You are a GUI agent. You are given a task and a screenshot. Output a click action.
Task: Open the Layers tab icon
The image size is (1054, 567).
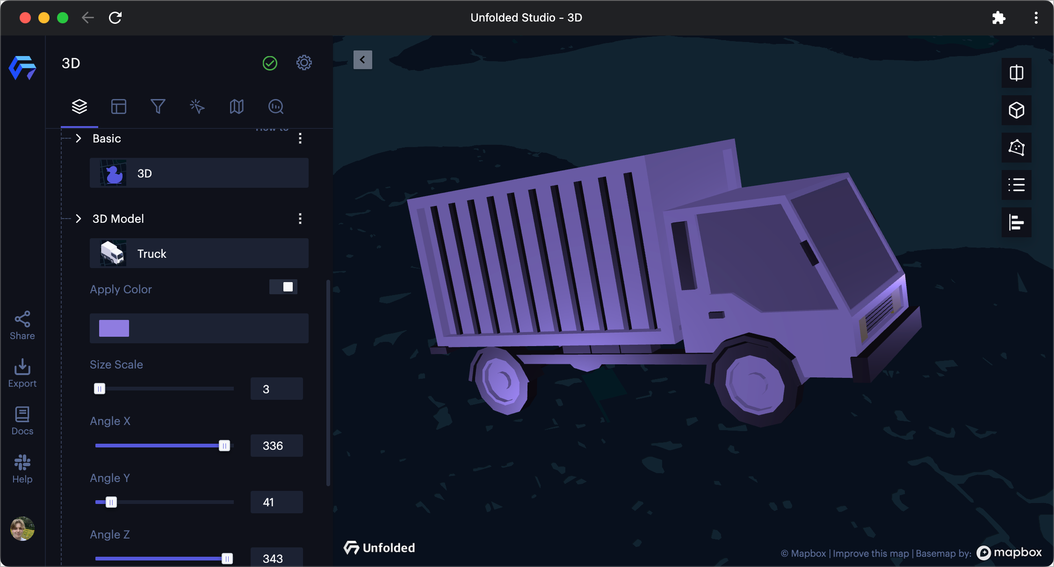[79, 107]
